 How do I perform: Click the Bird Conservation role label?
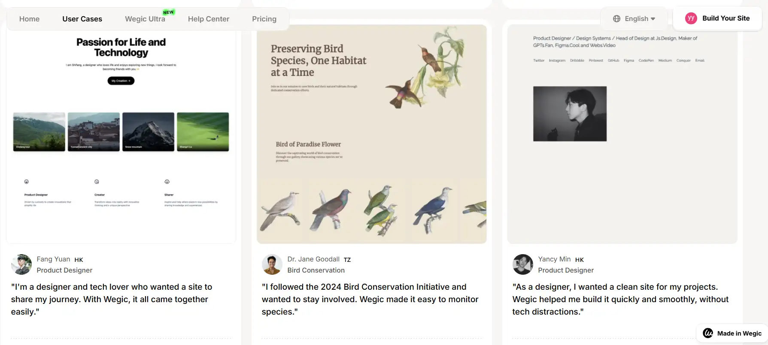(316, 270)
